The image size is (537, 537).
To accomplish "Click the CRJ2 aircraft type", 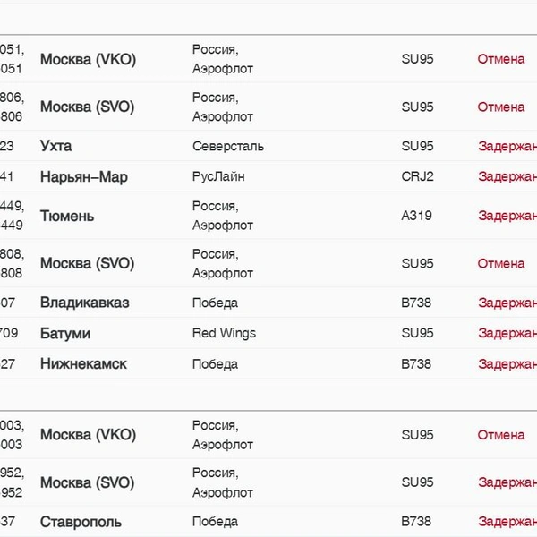I will tap(417, 176).
